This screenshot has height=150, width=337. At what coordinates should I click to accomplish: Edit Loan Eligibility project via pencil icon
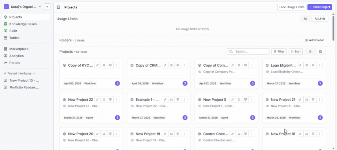coord(300,65)
